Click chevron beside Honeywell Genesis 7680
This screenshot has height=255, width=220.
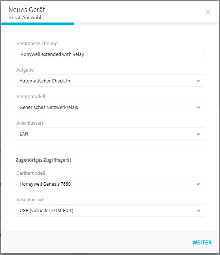(x=198, y=184)
